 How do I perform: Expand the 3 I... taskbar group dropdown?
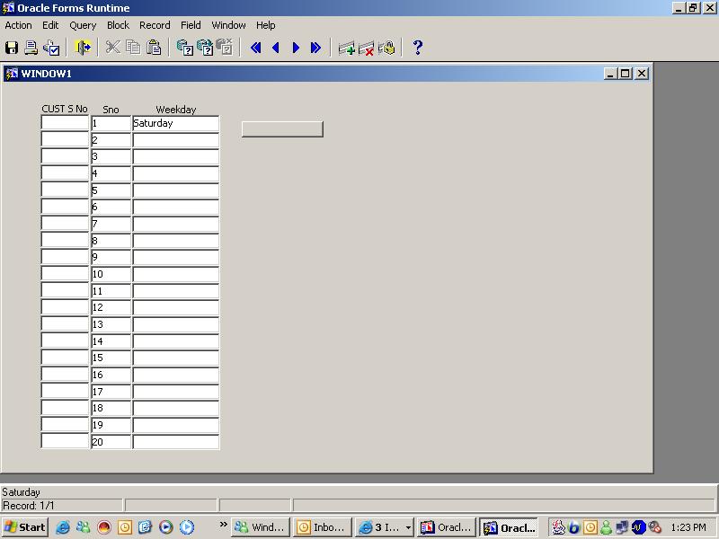[409, 528]
